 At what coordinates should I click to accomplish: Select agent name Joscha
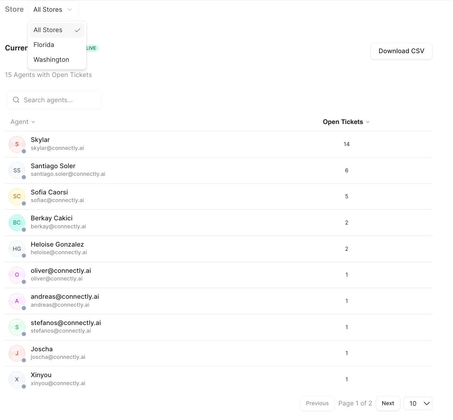click(x=42, y=349)
